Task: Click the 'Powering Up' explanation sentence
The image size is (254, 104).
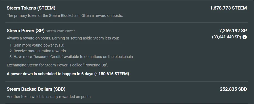Action: pyautogui.click(x=57, y=65)
